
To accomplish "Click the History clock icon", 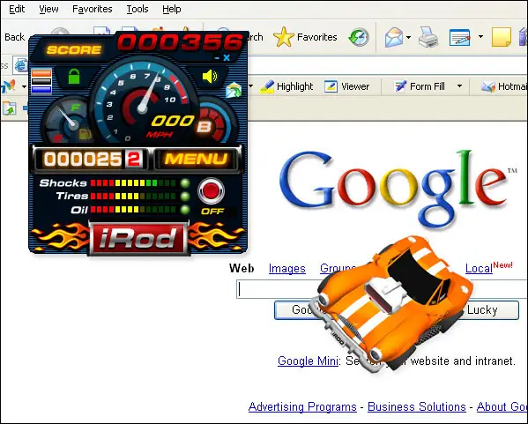I will 359,37.
